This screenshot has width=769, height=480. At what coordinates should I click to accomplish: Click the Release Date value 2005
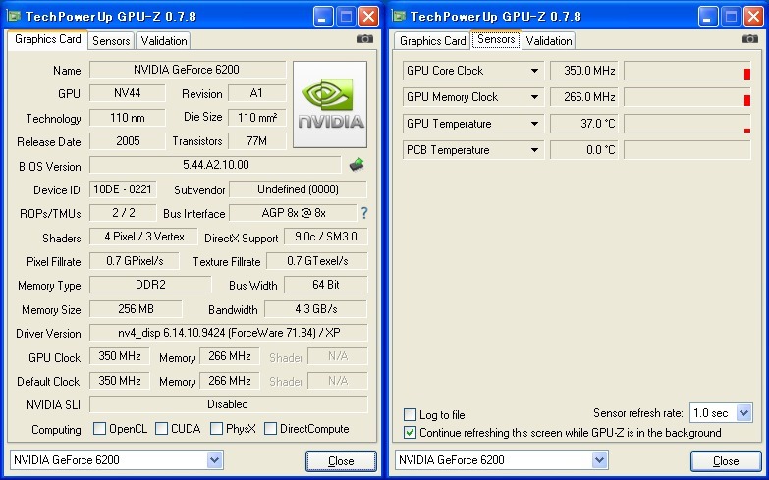pos(128,141)
